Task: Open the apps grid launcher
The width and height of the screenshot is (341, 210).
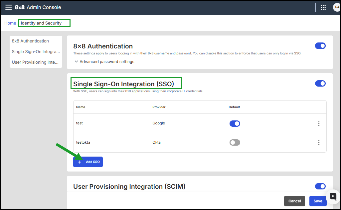Action: pyautogui.click(x=323, y=8)
